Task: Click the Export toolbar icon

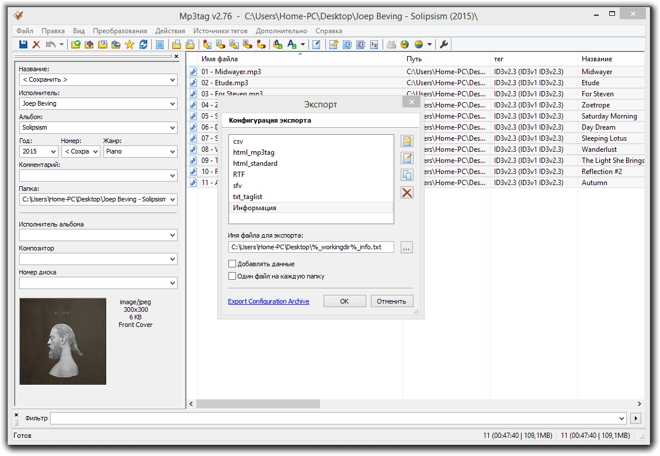Action: (334, 44)
